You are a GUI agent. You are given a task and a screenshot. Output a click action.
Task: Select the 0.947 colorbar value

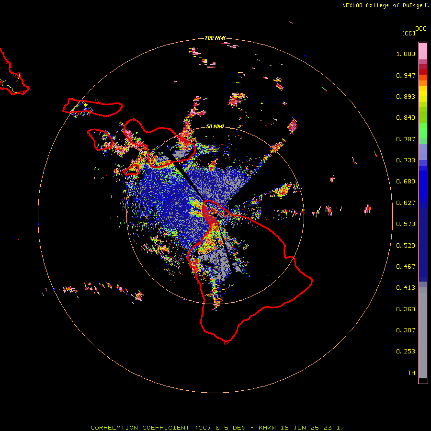pos(406,75)
